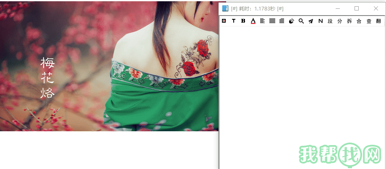Click the paper plane send icon
The height and width of the screenshot is (169, 386).
click(310, 21)
